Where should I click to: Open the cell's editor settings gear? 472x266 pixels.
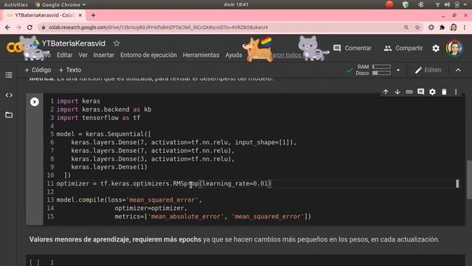click(x=432, y=92)
